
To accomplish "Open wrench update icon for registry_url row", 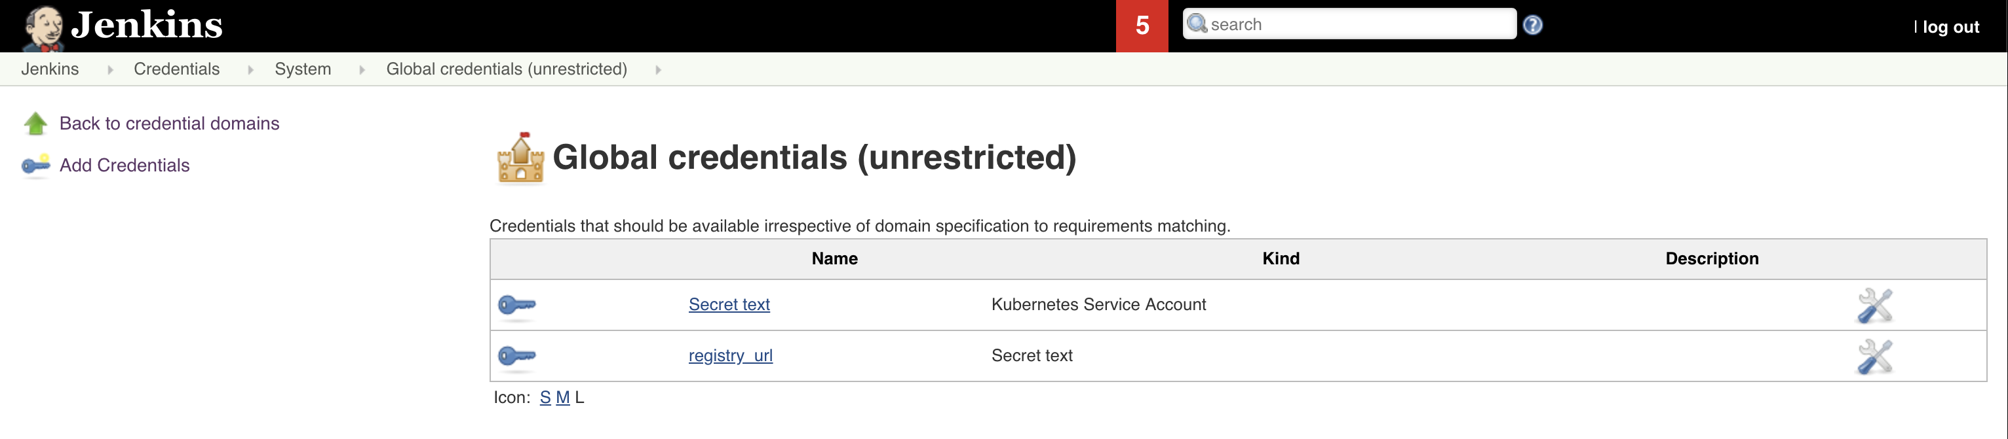I will (1875, 357).
